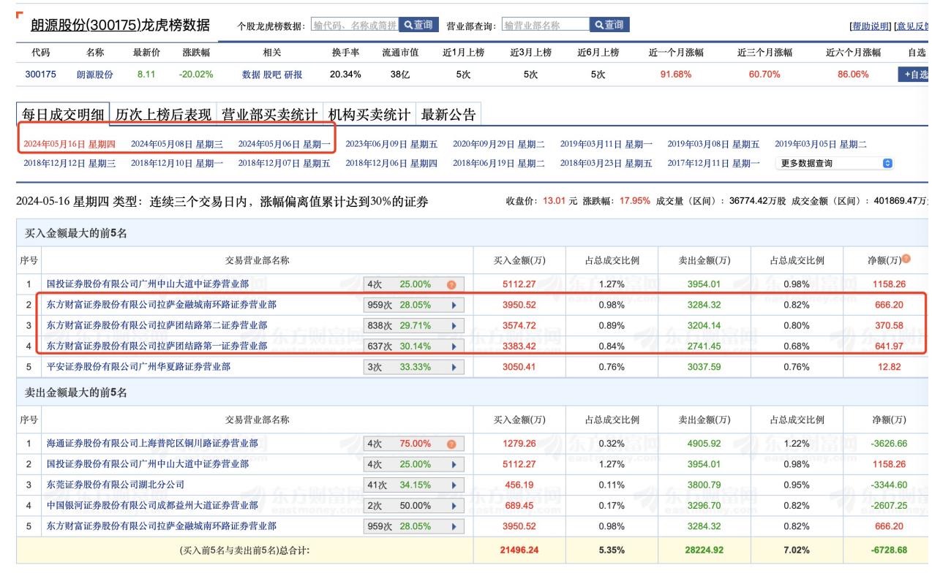Viewport: 932px width, 576px height.
Task: Focus the 输代码、名称或简拼 input field
Action: (x=355, y=25)
